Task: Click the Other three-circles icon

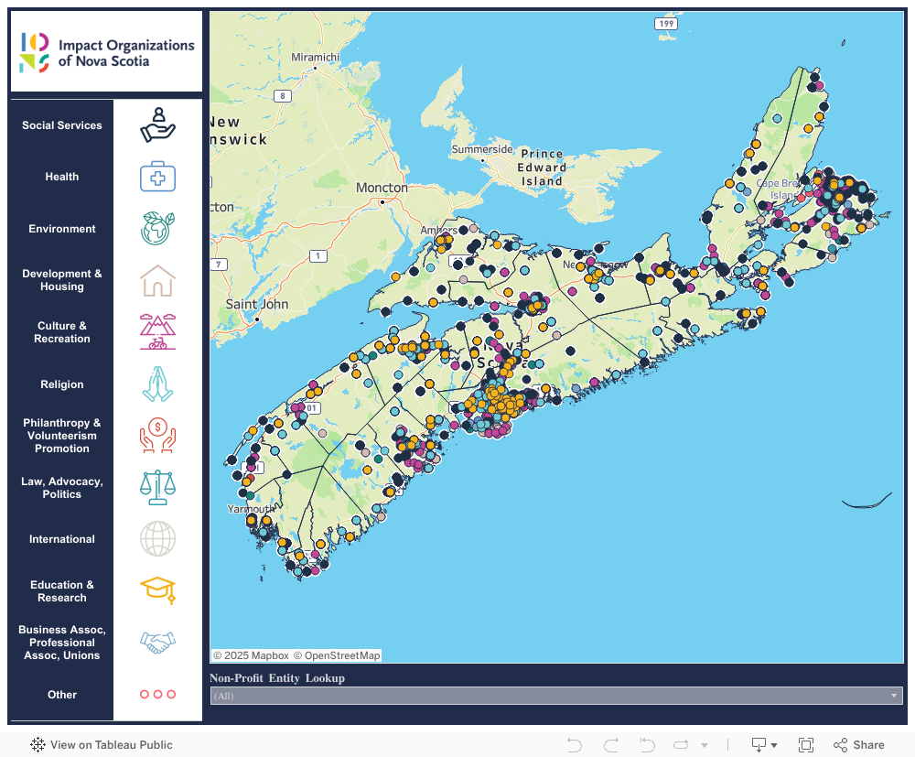Action: click(x=157, y=695)
